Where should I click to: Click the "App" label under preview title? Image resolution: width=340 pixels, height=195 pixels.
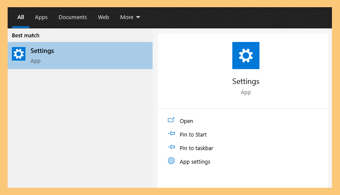(x=246, y=92)
